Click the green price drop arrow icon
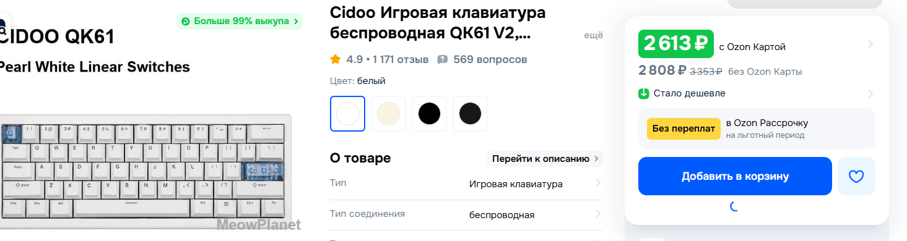Image resolution: width=907 pixels, height=241 pixels. pos(643,94)
